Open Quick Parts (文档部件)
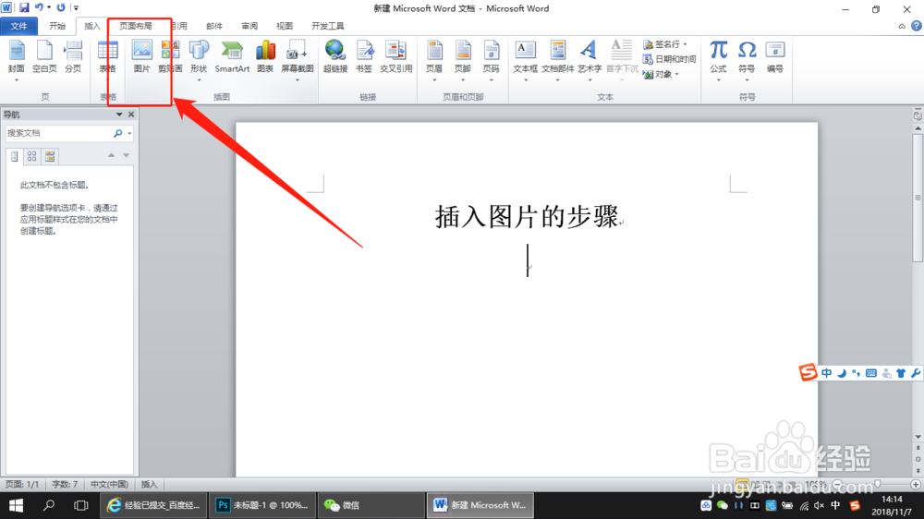 tap(557, 61)
